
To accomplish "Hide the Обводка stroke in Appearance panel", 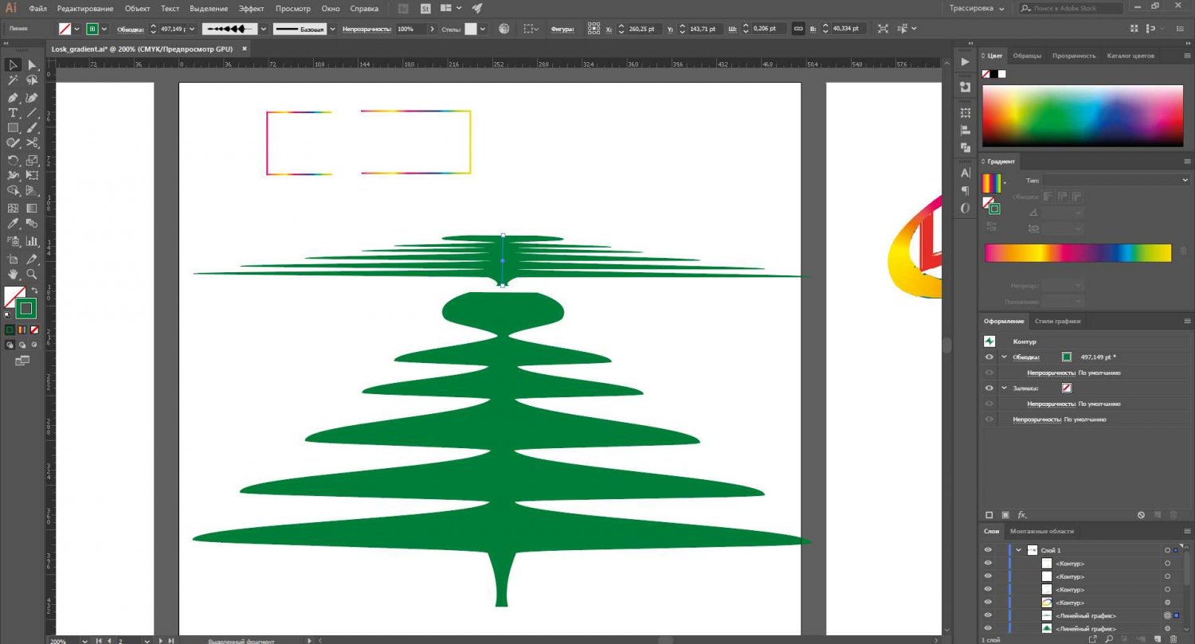I will point(989,357).
